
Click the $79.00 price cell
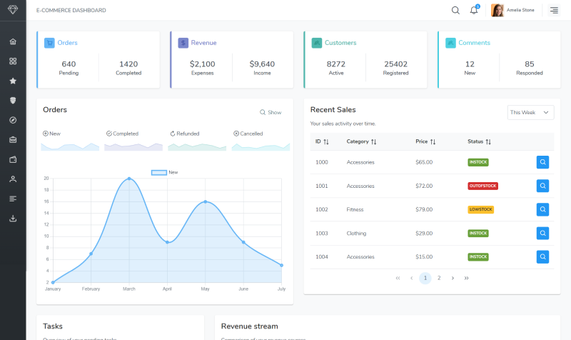pyautogui.click(x=424, y=209)
